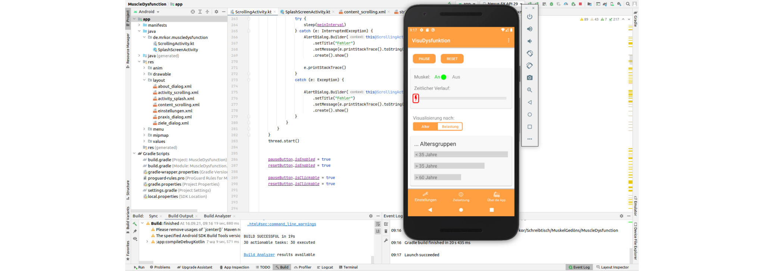Tap Einstellungen in the app bottom bar
This screenshot has height=271, width=764.
[425, 197]
